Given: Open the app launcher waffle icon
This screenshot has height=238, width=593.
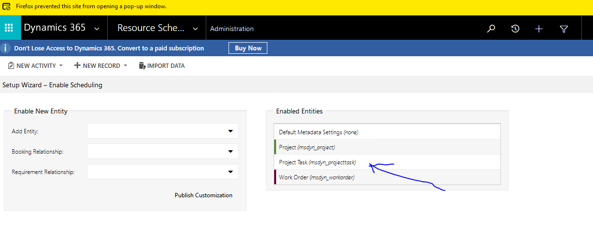Looking at the screenshot, I should (9, 28).
